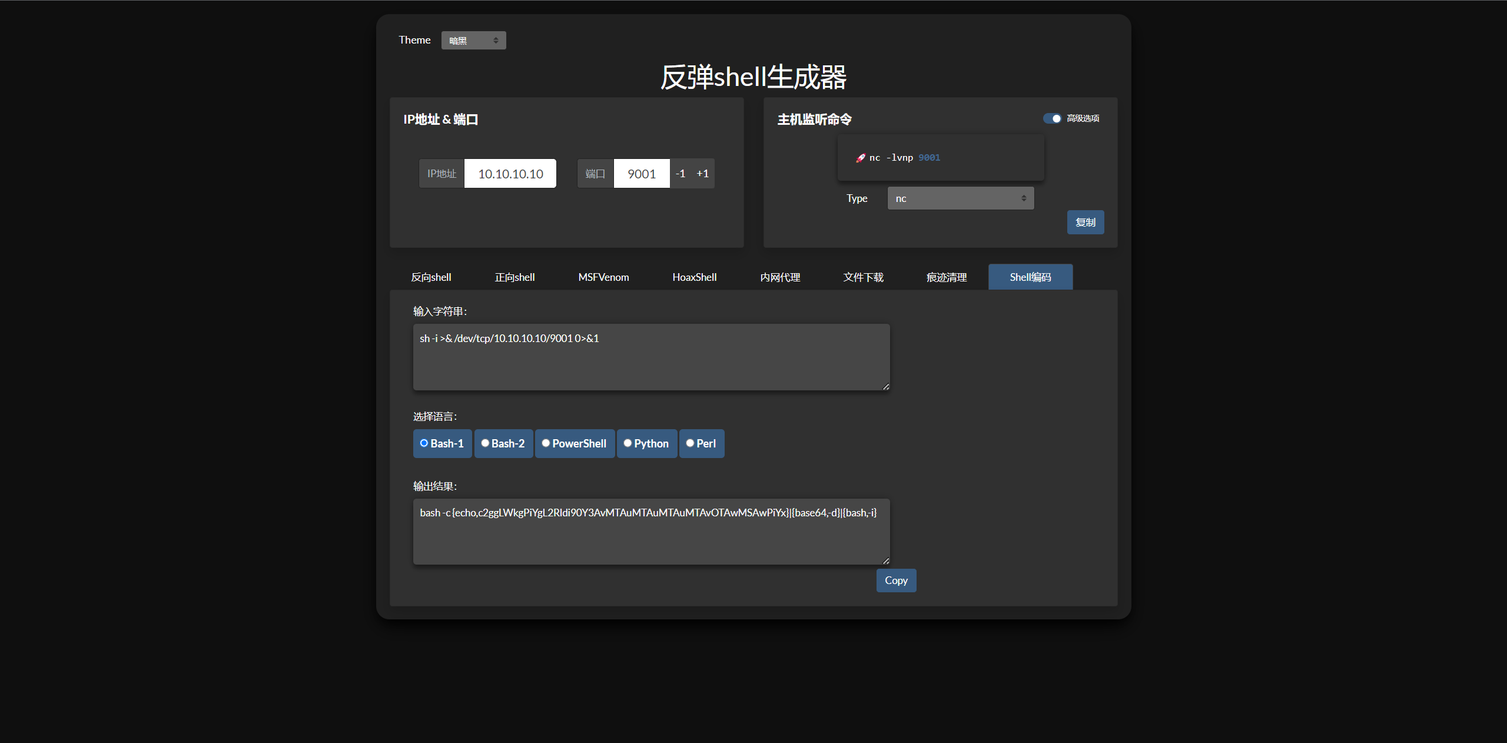Switch to the 反向shell tab

coord(431,277)
